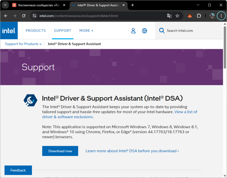Open the Chrome profile avatar
Image resolution: width=227 pixels, height=178 pixels.
[x=212, y=16]
